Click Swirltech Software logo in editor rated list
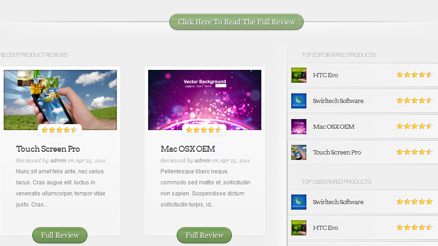The height and width of the screenshot is (246, 438). click(299, 101)
